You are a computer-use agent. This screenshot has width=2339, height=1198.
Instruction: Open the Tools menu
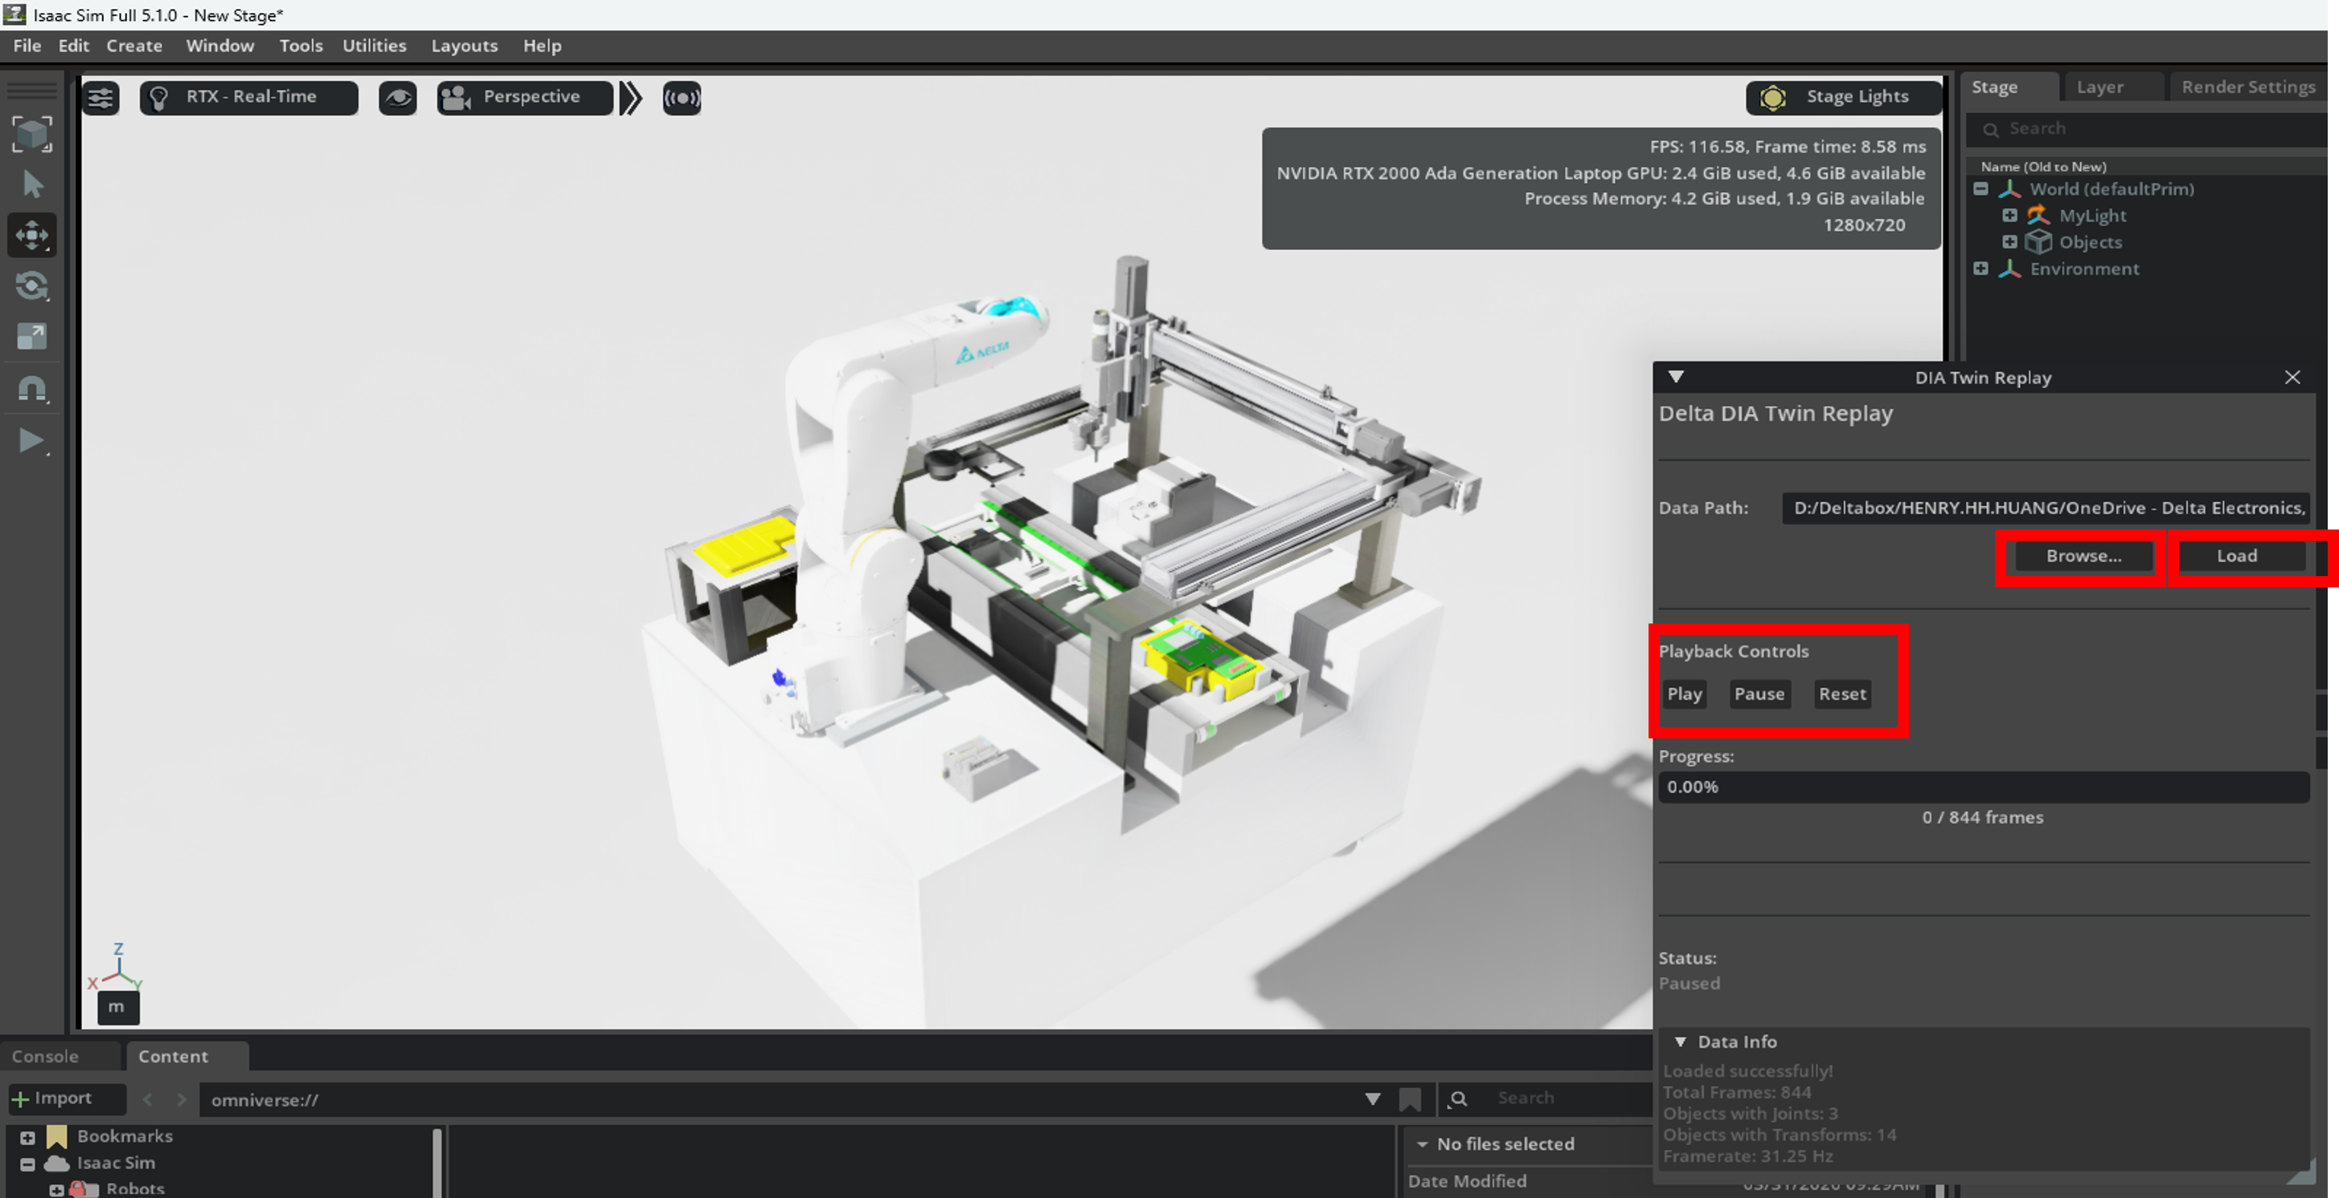click(x=301, y=45)
